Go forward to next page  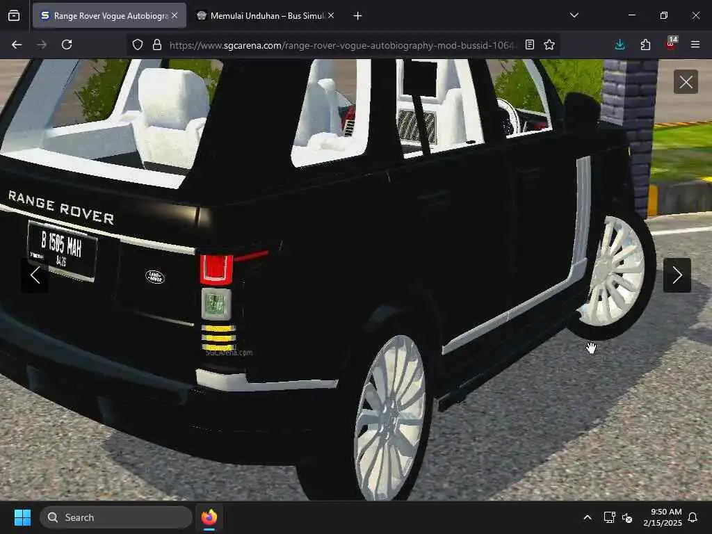coord(42,44)
